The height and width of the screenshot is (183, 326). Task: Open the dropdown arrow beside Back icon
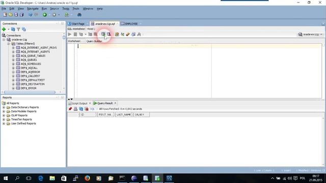click(49, 15)
